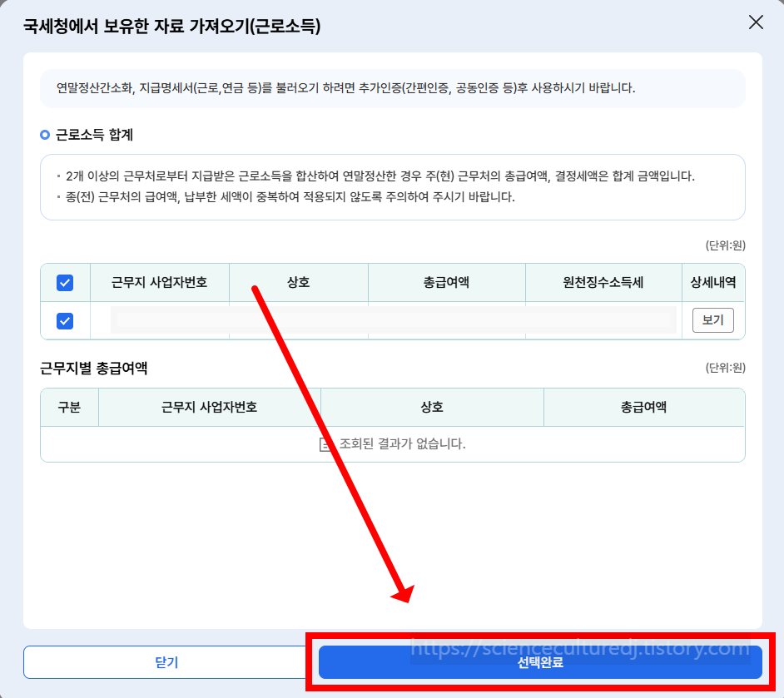This screenshot has height=698, width=784.
Task: Open details with the 보기 button
Action: pos(713,320)
